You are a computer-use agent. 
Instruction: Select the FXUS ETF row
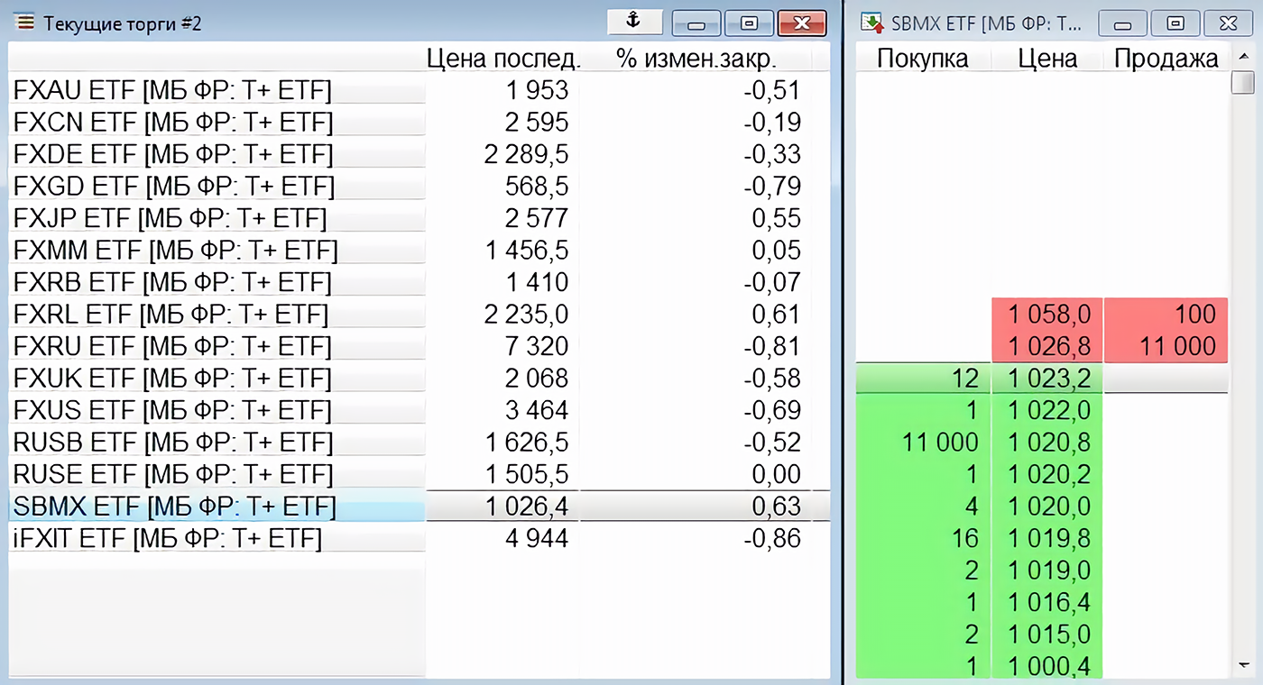coord(419,410)
